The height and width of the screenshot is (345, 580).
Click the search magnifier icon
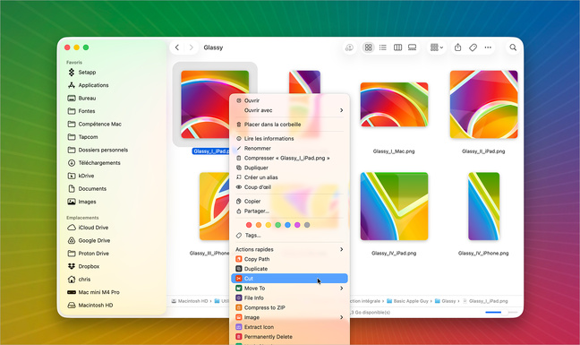(513, 47)
